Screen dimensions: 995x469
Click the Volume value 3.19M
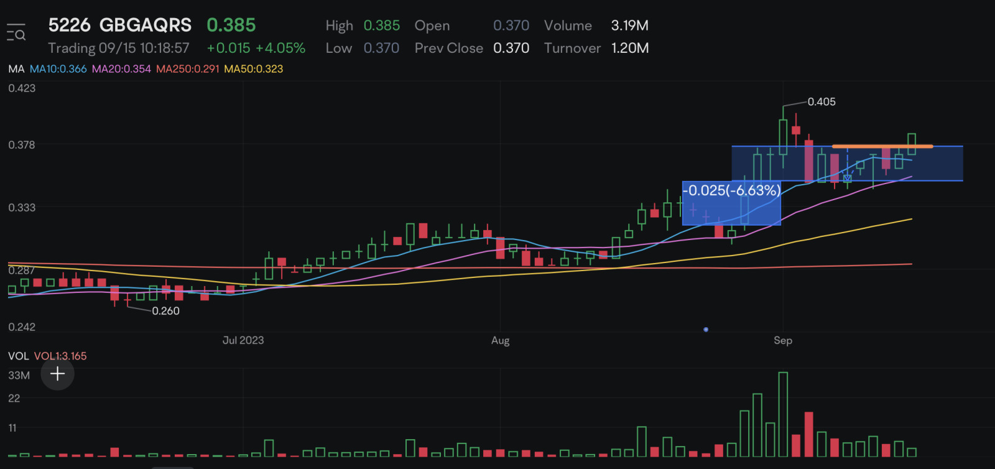[x=630, y=26]
